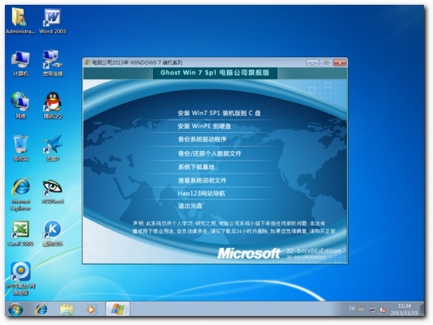Open the Windows Start orb
Screen dimensions: 433x325
pyautogui.click(x=14, y=309)
